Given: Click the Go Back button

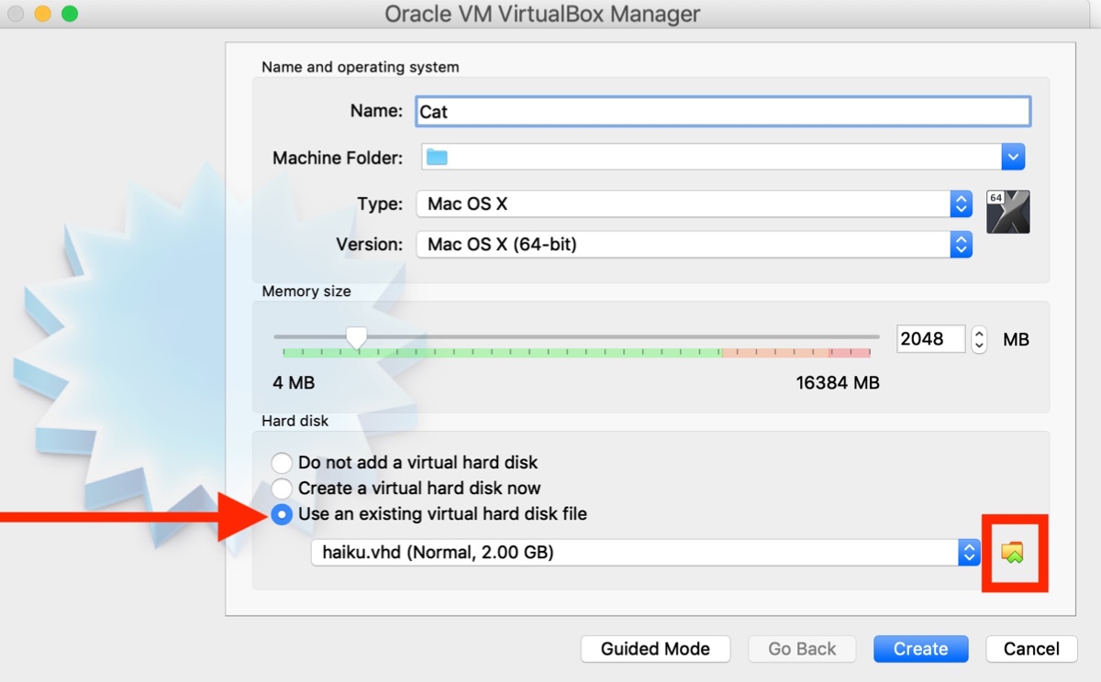Looking at the screenshot, I should (802, 649).
